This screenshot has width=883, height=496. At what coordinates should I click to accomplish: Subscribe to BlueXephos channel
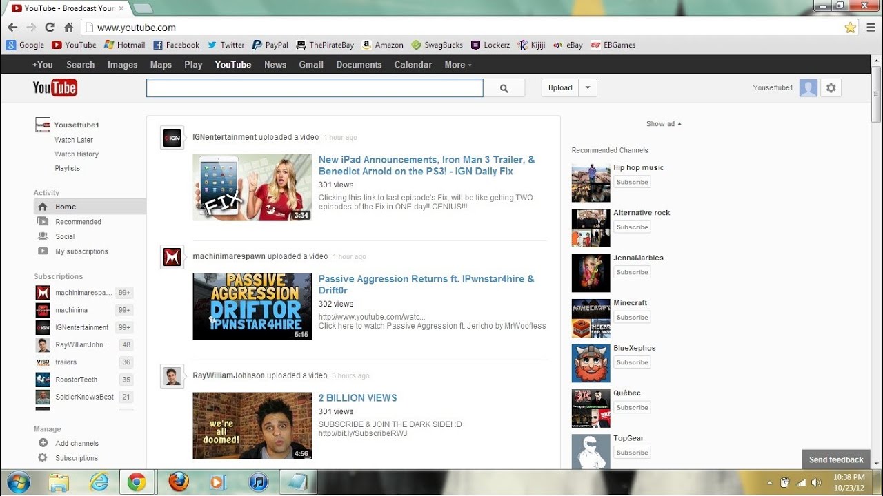coord(633,362)
